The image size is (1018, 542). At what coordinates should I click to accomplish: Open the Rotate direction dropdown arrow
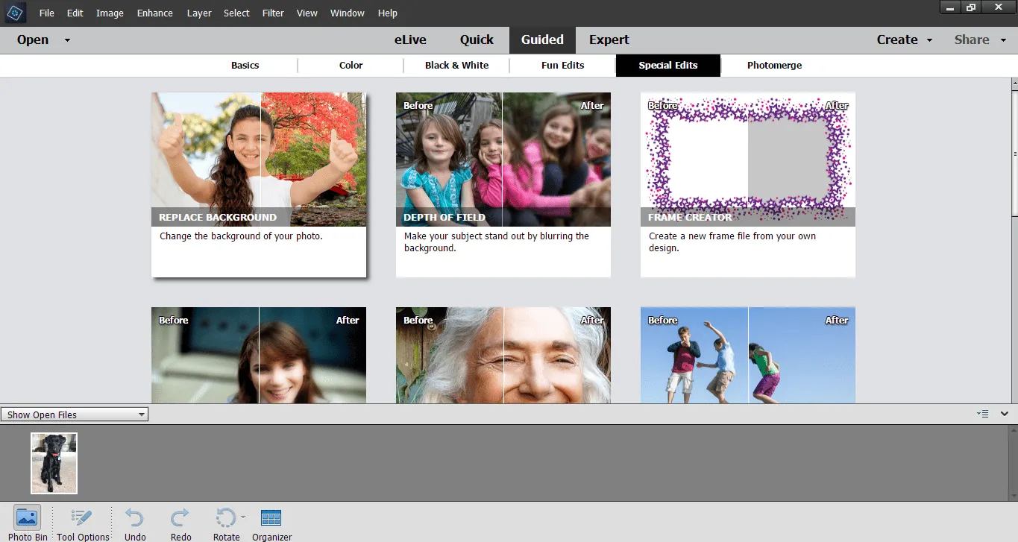click(243, 515)
